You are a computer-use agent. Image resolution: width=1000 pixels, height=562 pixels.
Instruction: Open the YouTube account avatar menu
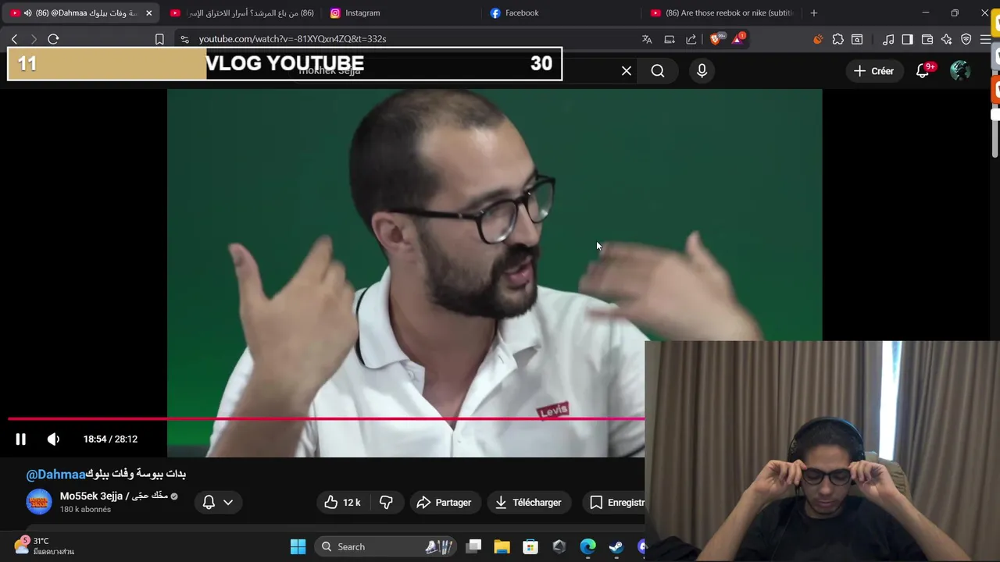(x=960, y=71)
